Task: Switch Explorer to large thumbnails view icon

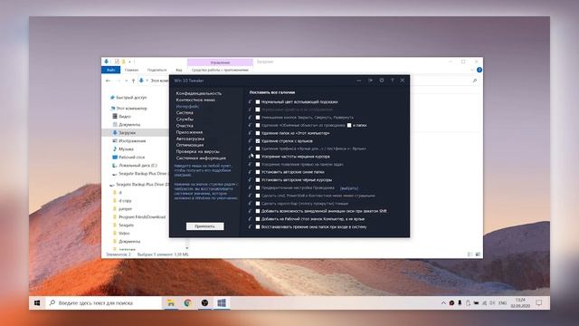Action: [478, 254]
